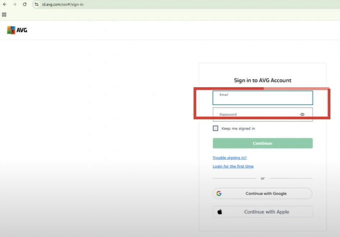
Task: Click into the Email field
Action: pyautogui.click(x=262, y=98)
